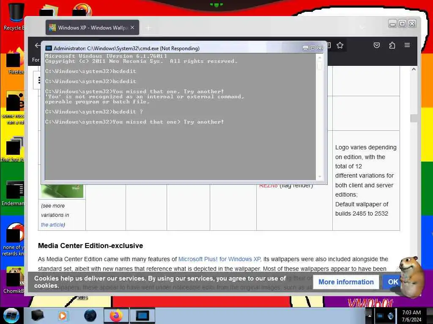Click the Media Center Edition-exclusive heading
Image resolution: width=433 pixels, height=324 pixels.
point(90,246)
